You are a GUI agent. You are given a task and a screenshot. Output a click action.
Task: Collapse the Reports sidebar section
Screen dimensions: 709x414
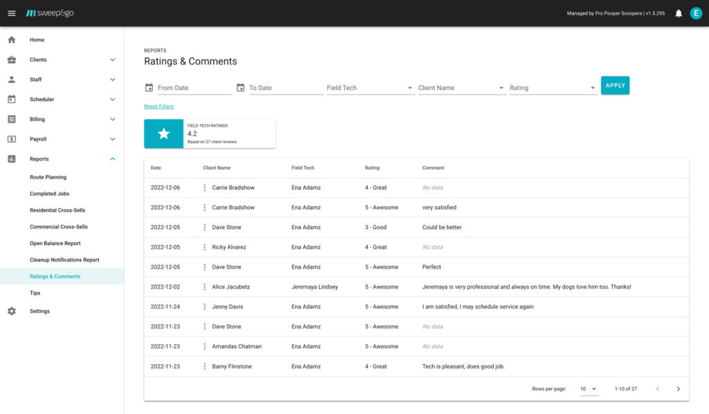point(113,159)
